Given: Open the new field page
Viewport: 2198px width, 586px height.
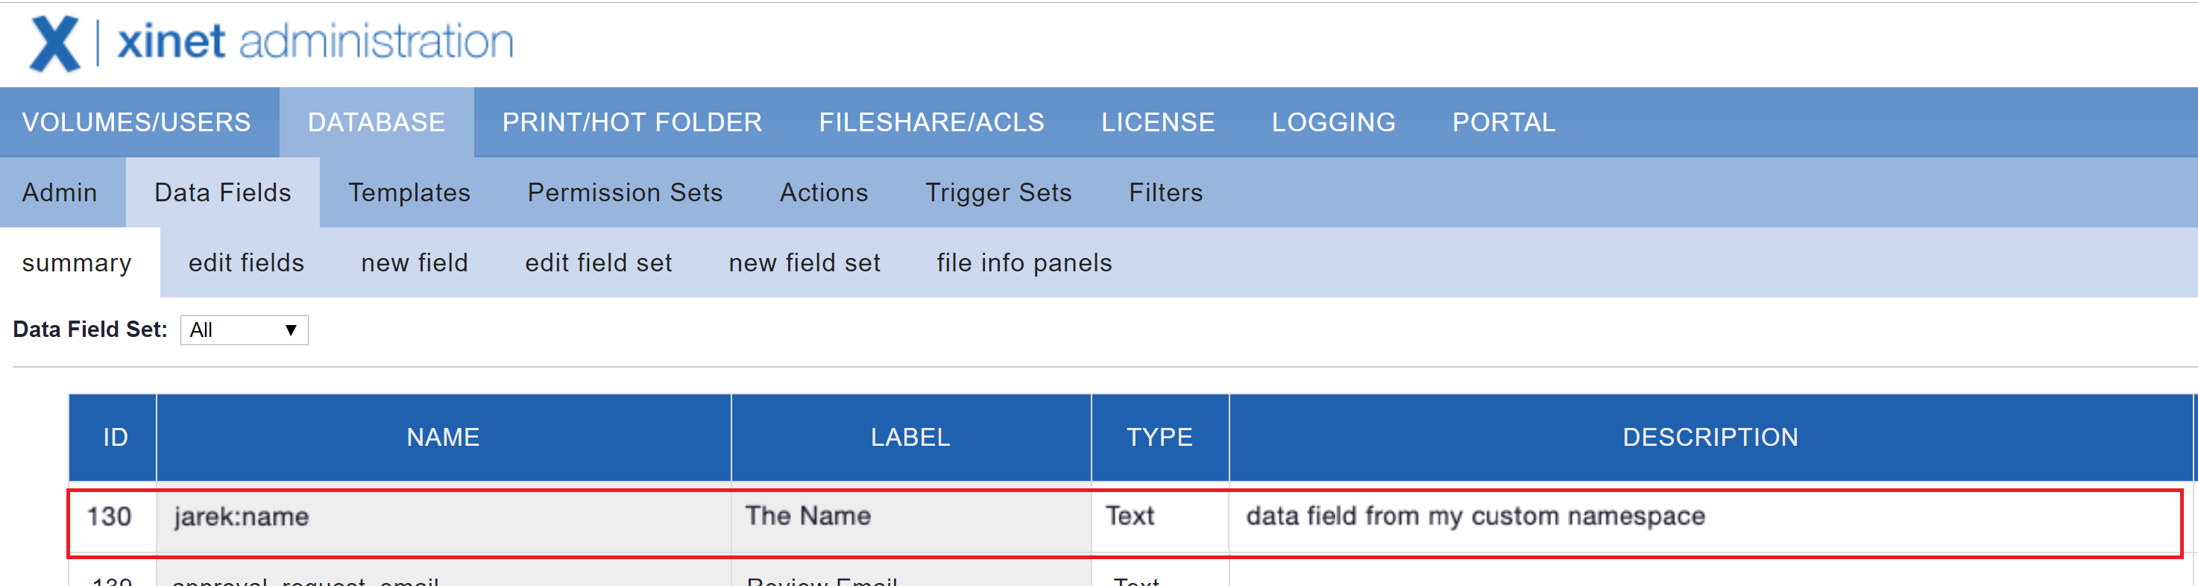Looking at the screenshot, I should point(414,262).
